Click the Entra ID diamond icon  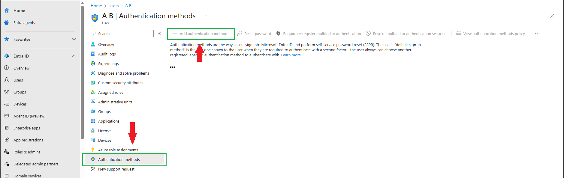(7, 56)
